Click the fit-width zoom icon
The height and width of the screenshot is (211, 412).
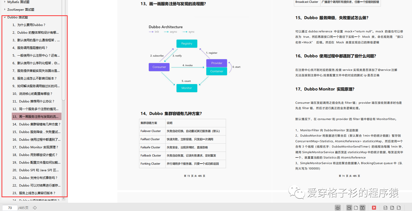[x=399, y=208]
